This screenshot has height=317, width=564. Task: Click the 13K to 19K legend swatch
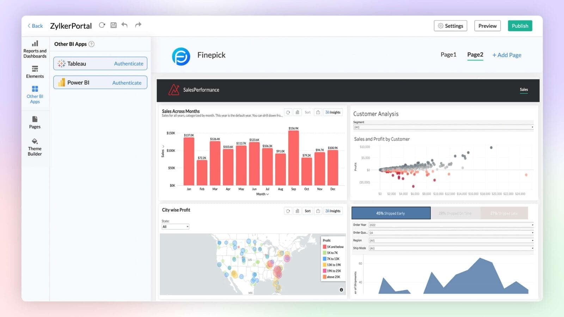click(x=325, y=265)
